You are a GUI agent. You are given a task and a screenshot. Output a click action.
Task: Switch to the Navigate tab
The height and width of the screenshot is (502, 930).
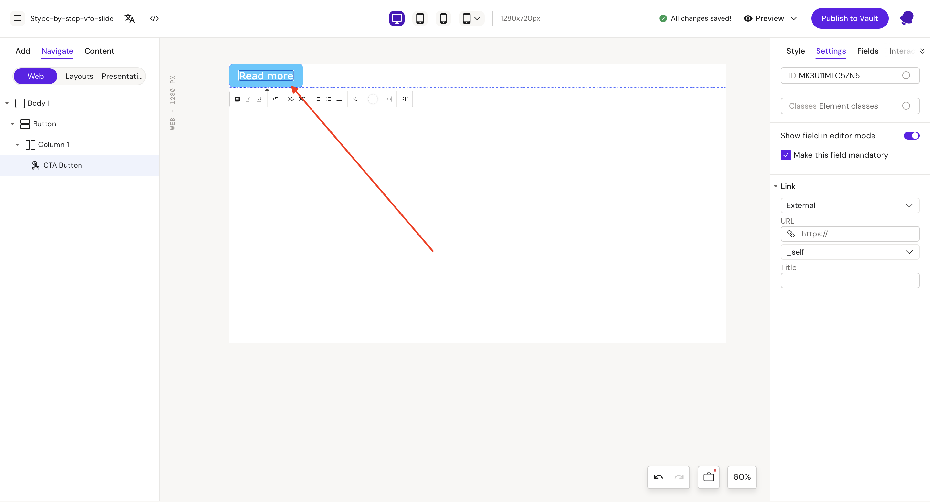57,51
